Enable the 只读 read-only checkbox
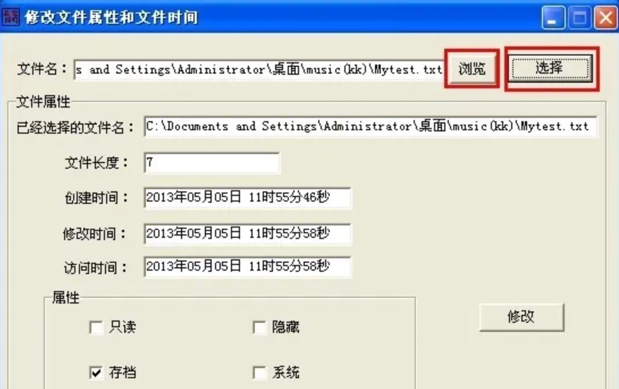Viewport: 619px width, 389px height. (96, 327)
